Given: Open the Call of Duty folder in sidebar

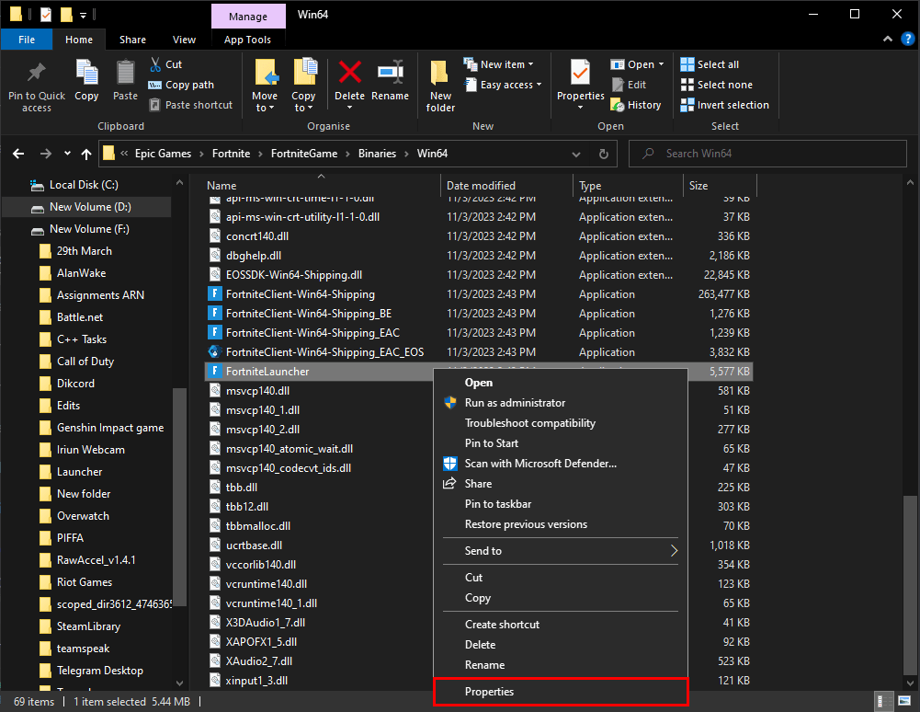Looking at the screenshot, I should coord(85,362).
